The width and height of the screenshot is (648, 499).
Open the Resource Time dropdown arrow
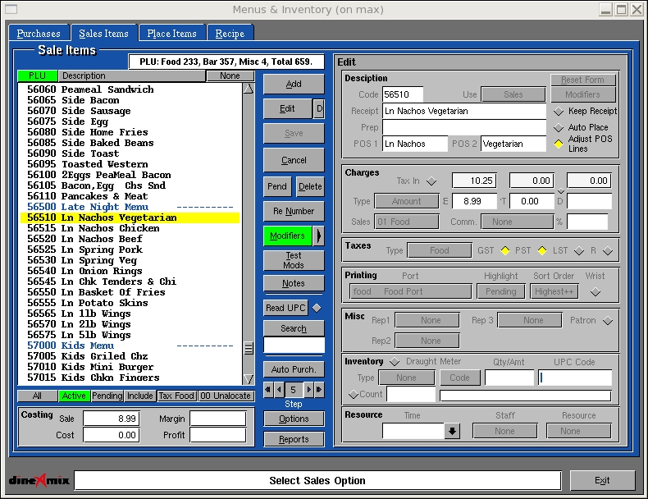453,431
